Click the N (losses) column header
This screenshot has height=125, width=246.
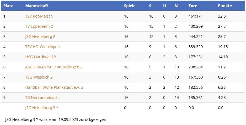[176, 6]
